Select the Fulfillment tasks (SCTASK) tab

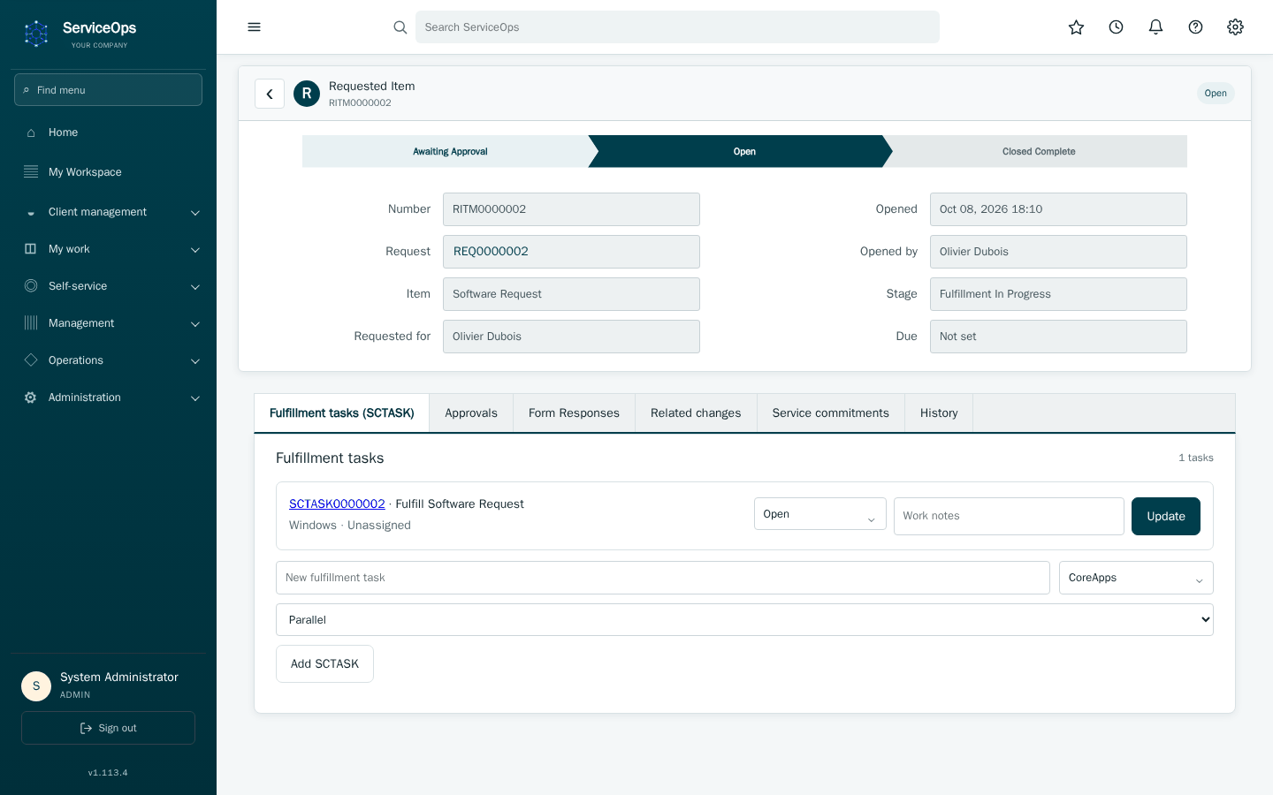[342, 413]
